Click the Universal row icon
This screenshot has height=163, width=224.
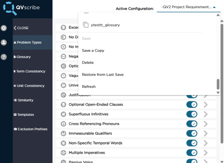click(x=64, y=85)
